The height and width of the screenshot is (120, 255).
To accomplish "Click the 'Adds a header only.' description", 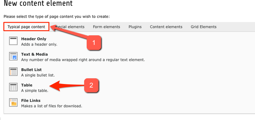I will point(39,44).
